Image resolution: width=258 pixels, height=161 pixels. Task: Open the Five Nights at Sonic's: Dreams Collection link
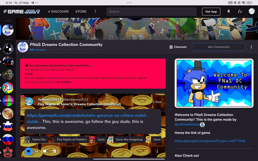pyautogui.click(x=79, y=104)
